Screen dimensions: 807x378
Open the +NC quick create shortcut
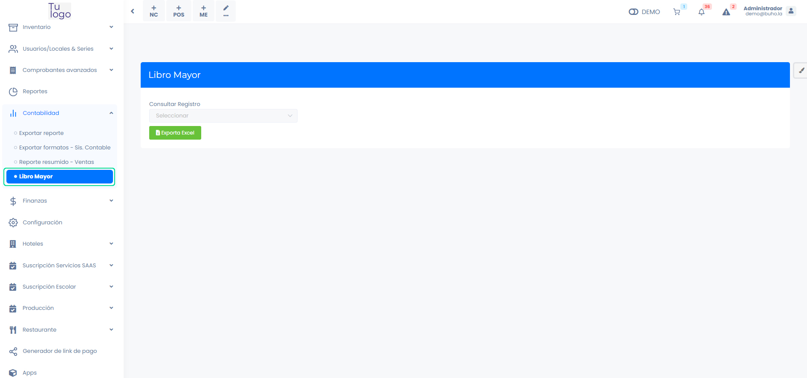tap(153, 11)
